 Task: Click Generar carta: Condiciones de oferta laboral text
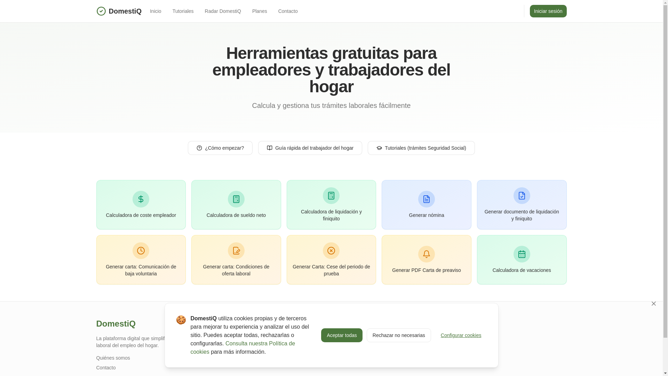pos(236,270)
